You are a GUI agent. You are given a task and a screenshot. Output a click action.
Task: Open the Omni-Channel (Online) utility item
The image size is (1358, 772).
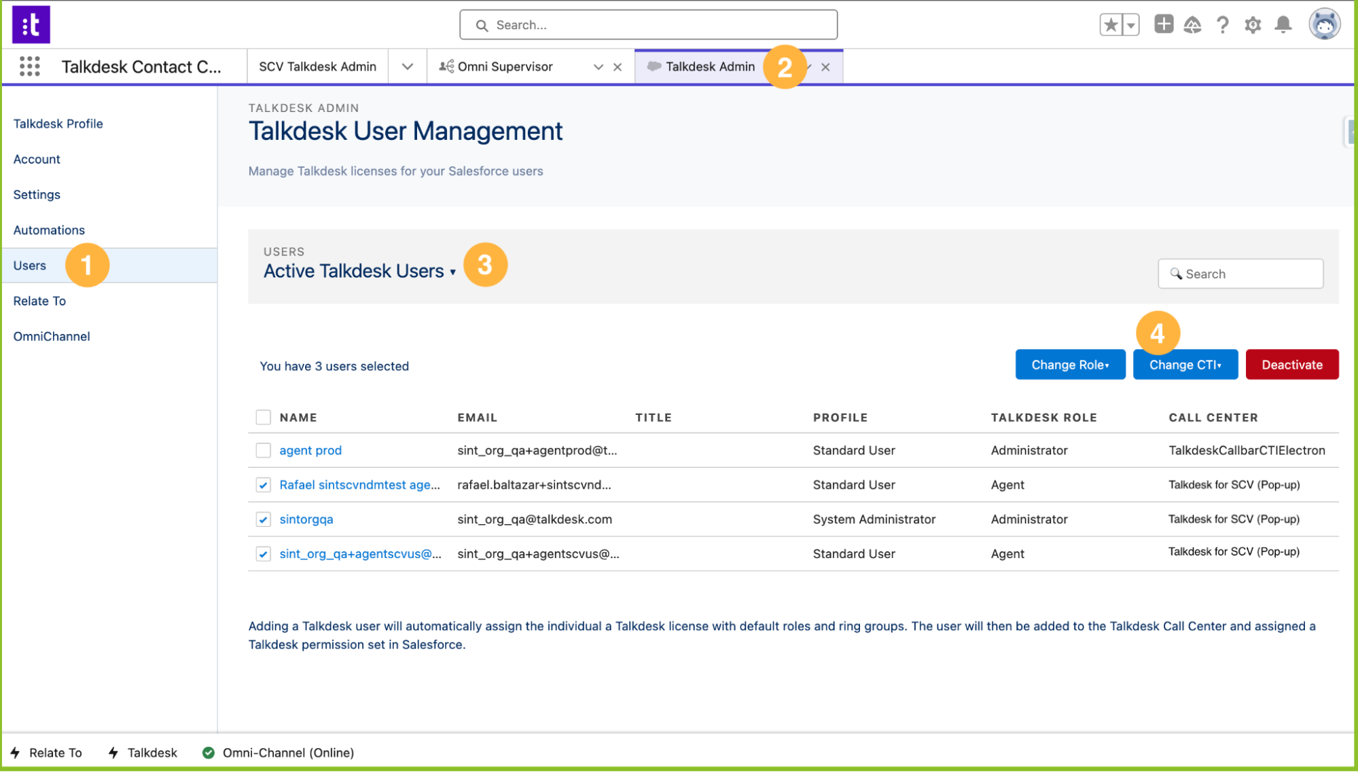tap(279, 752)
